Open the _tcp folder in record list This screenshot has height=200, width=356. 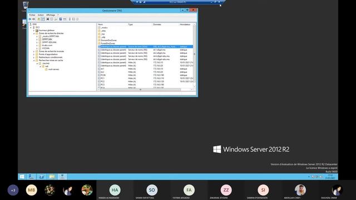point(101,34)
